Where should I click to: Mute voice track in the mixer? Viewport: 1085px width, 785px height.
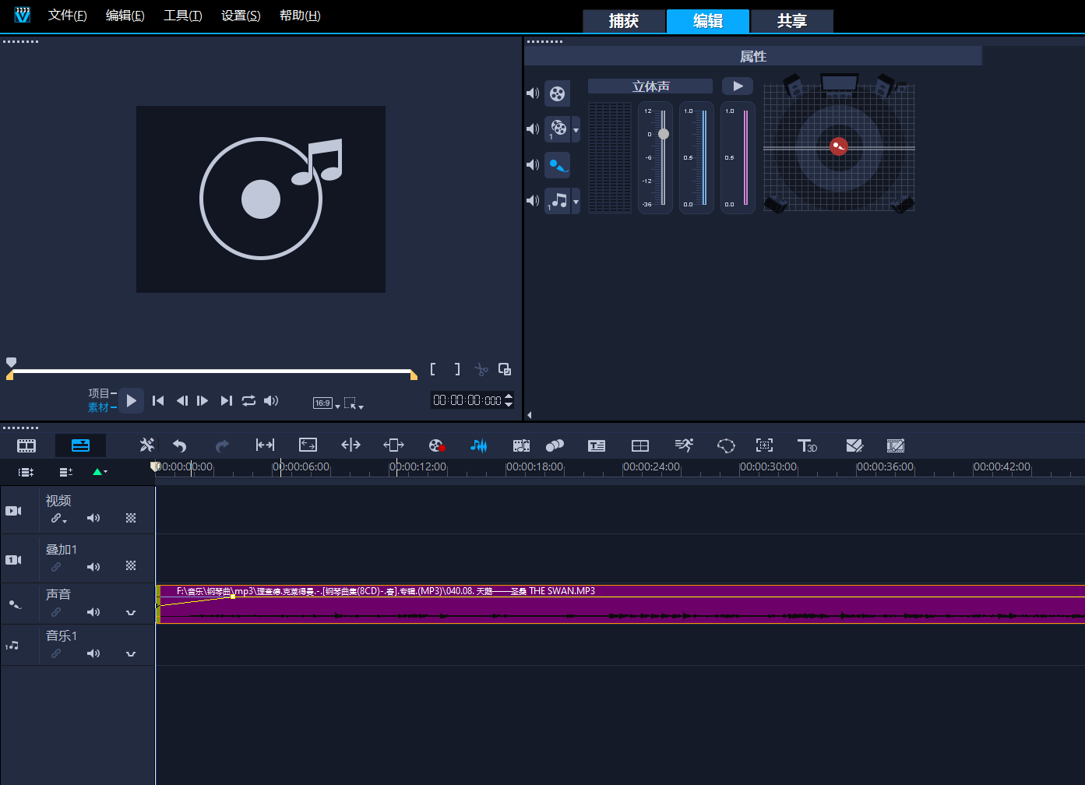click(x=533, y=164)
